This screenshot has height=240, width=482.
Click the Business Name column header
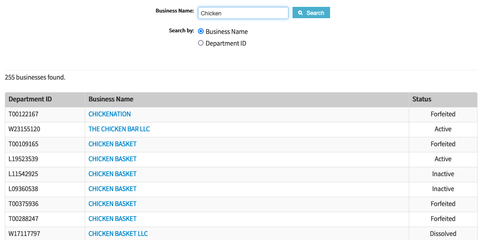coord(247,99)
